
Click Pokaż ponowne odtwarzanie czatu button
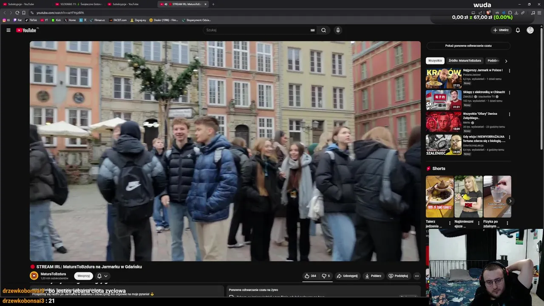(x=468, y=45)
